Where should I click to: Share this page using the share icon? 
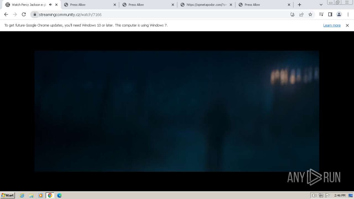(x=301, y=14)
